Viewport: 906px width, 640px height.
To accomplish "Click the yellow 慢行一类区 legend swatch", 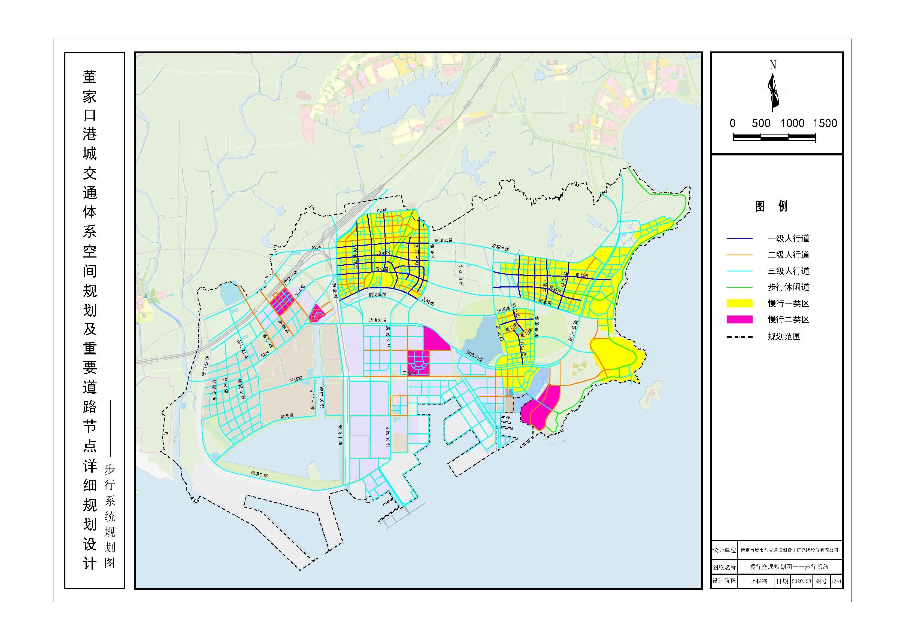I will 740,303.
